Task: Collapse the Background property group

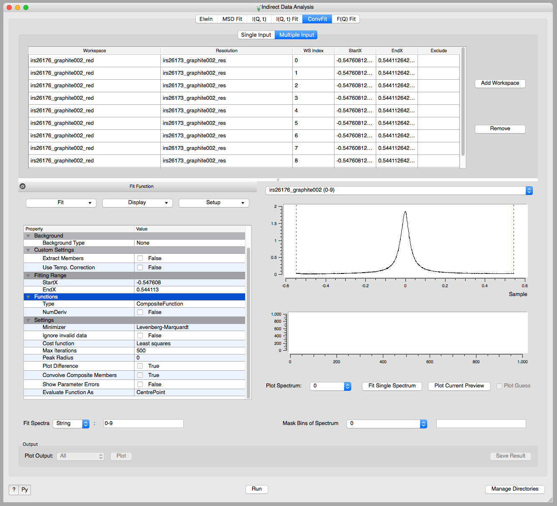Action: pos(28,236)
